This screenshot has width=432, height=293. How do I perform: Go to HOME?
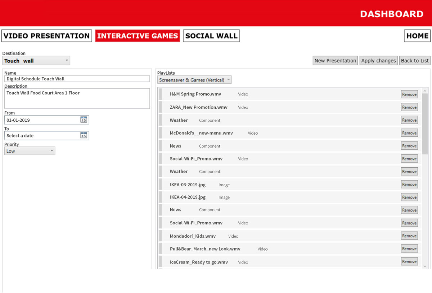tap(417, 36)
